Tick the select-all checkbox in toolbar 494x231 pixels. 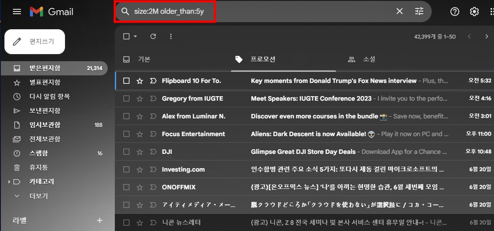click(126, 36)
